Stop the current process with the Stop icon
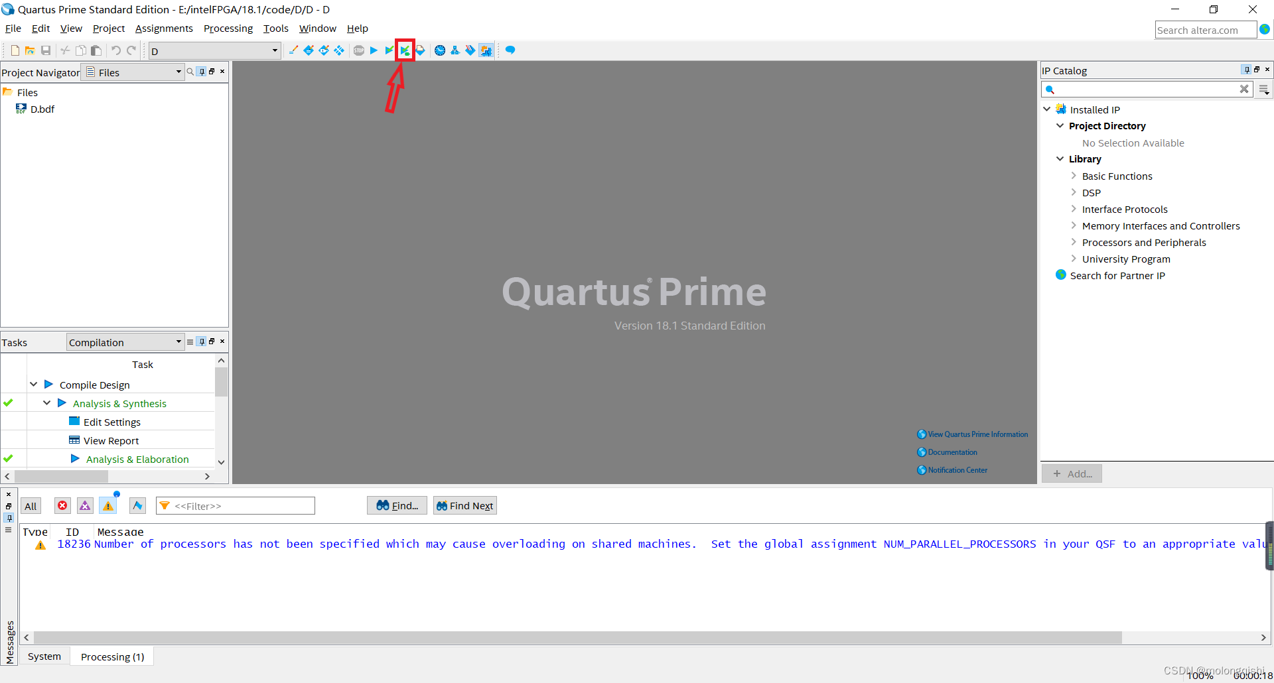 pos(358,50)
